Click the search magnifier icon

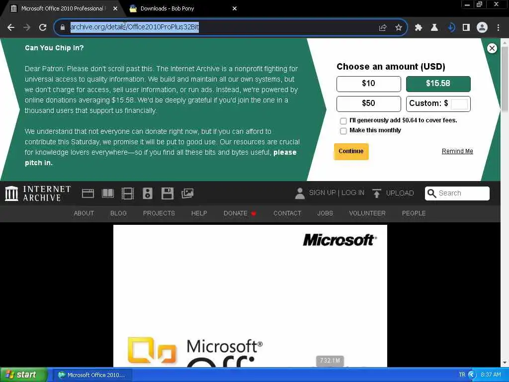[x=431, y=193]
